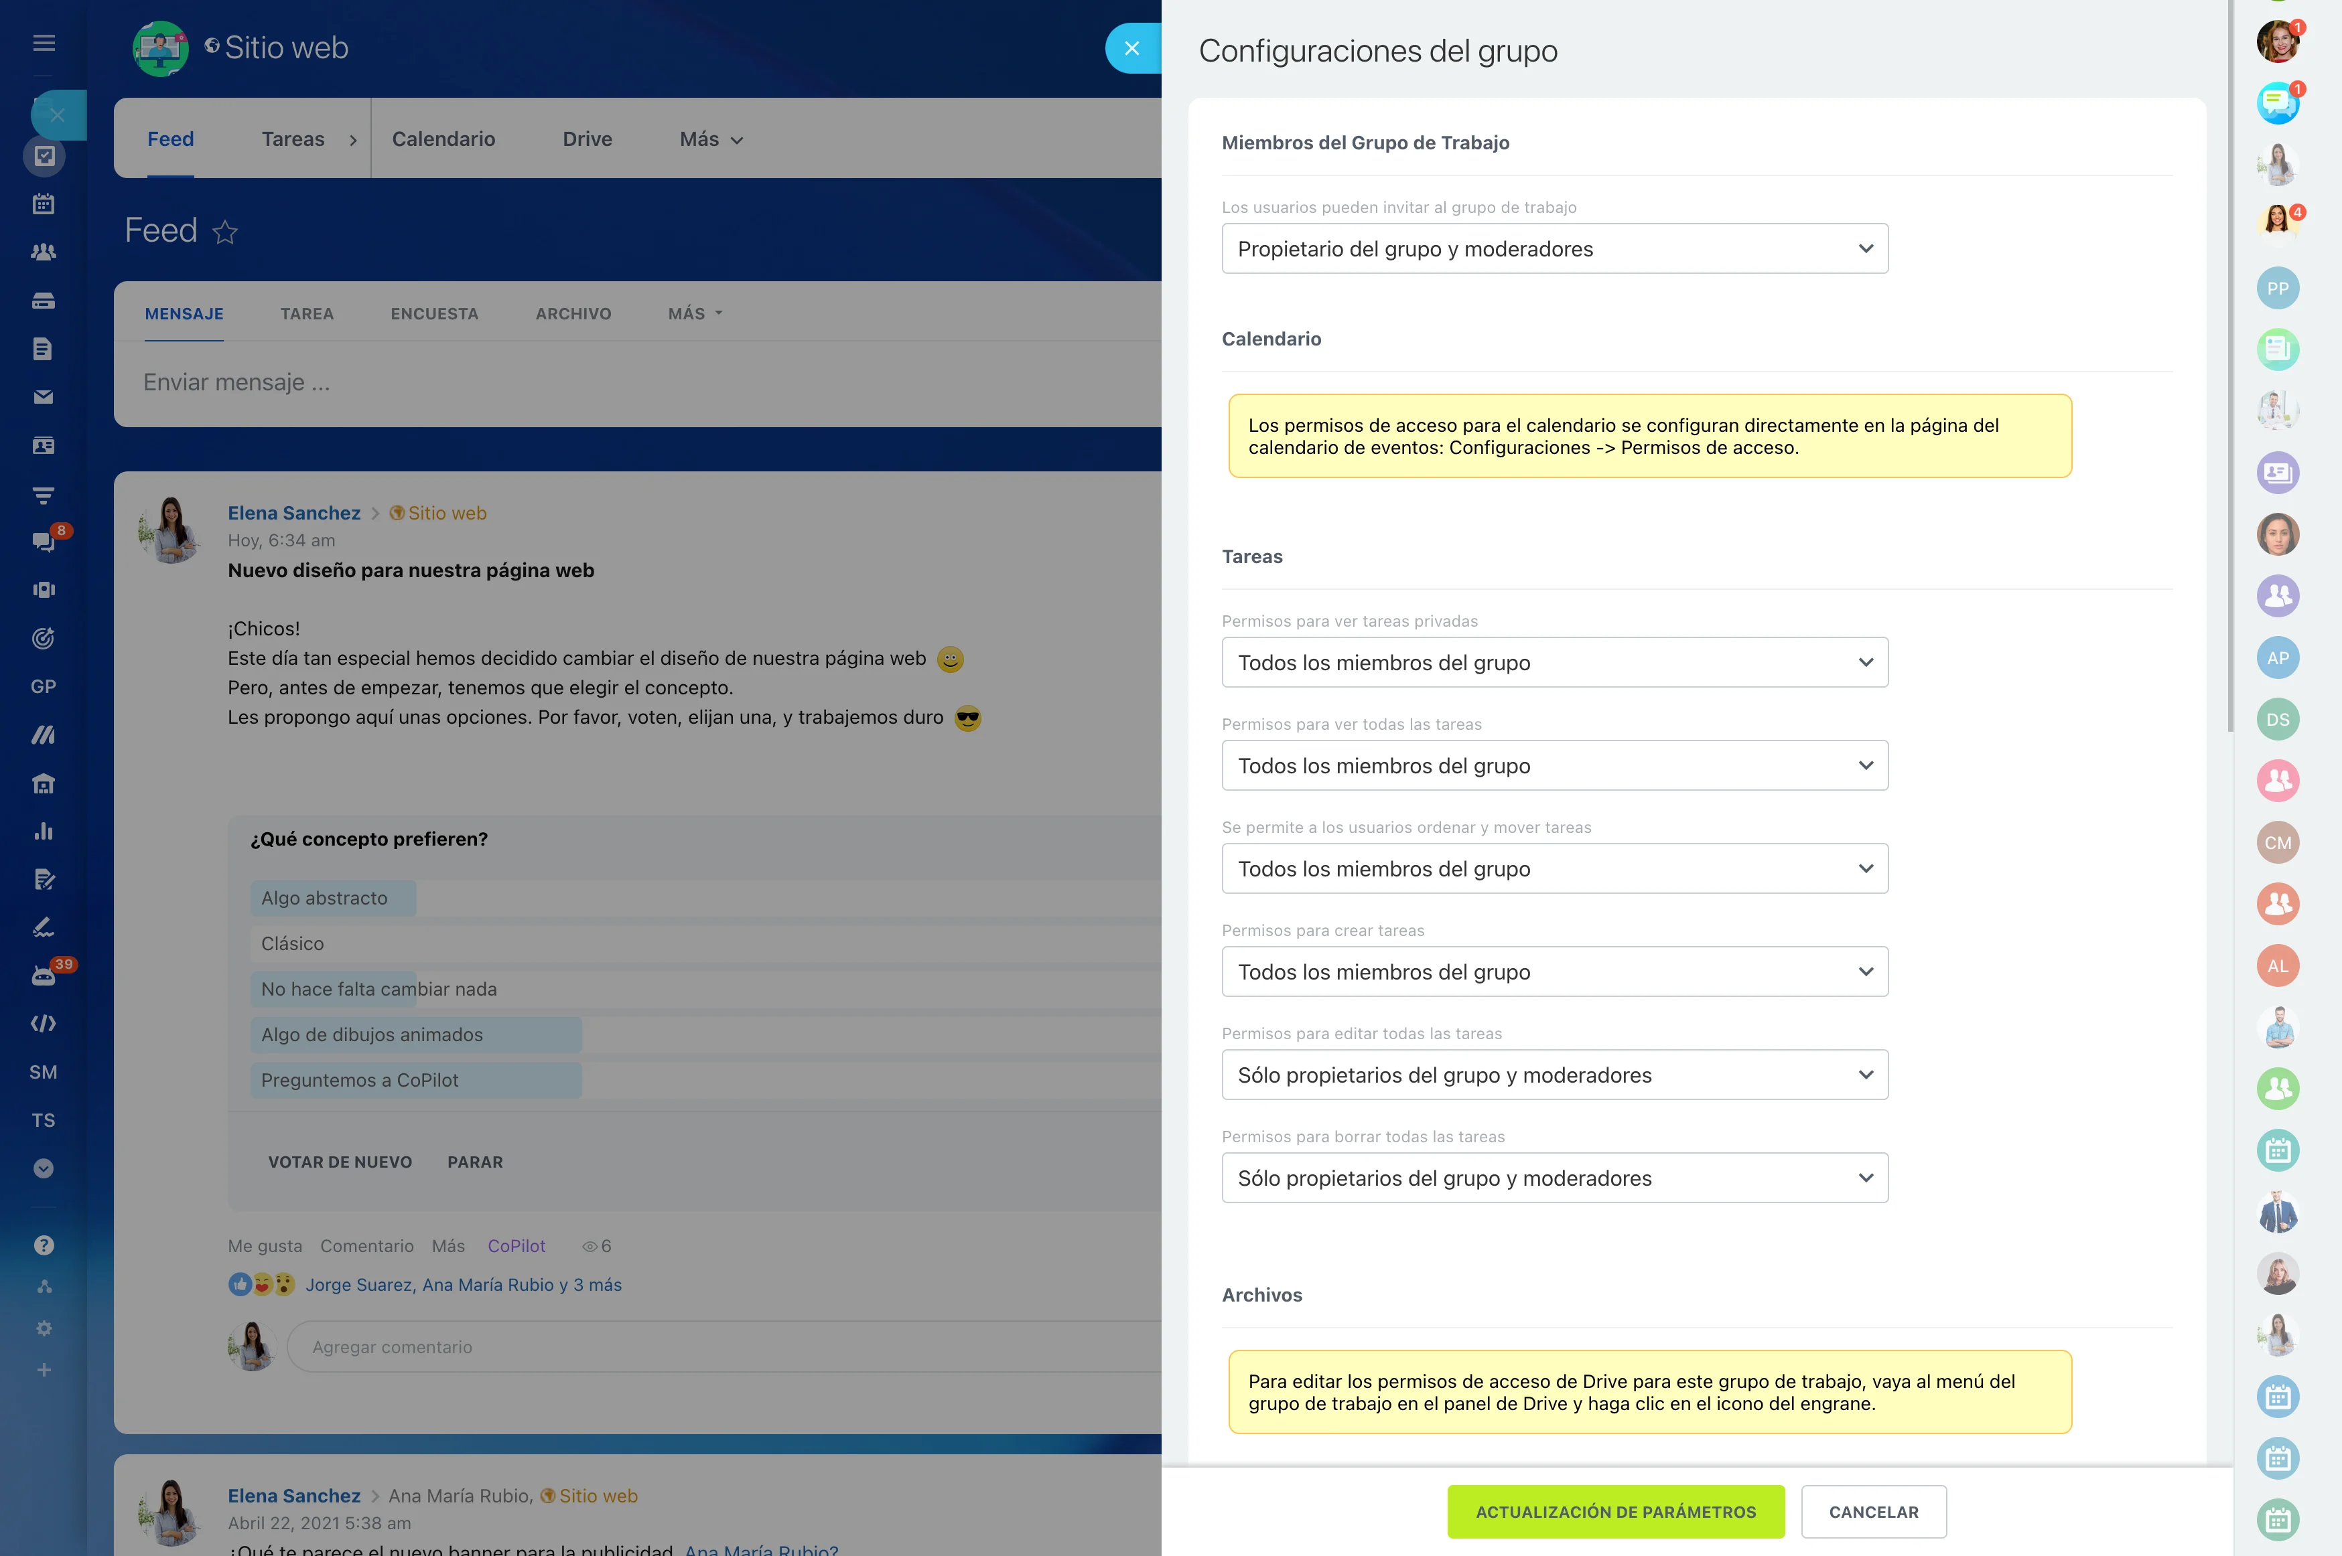2342x1556 pixels.
Task: Select the ENCUESTA post tab
Action: tap(434, 313)
